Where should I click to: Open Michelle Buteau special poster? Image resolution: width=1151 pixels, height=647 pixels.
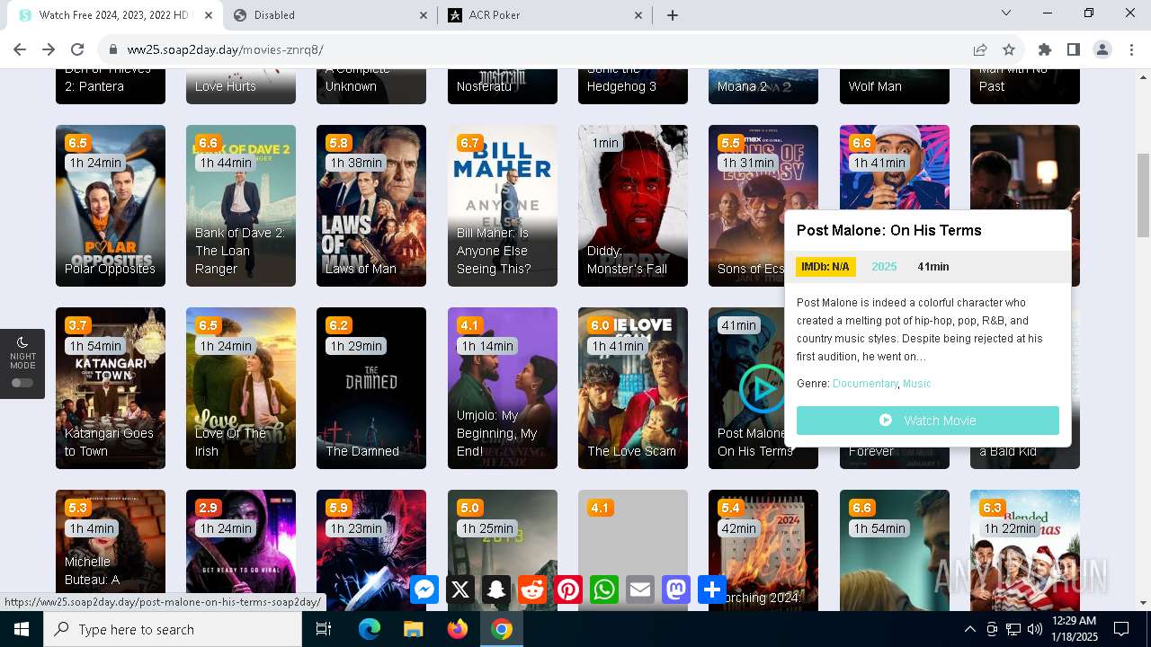coord(111,550)
